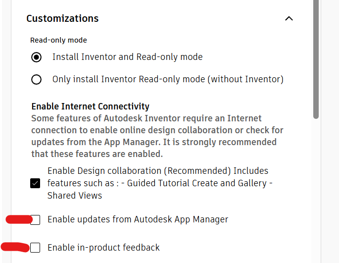Viewport: 339px width, 263px height.
Task: Click the 'Install Inventor and Read-only mode' label text
Action: (x=127, y=57)
